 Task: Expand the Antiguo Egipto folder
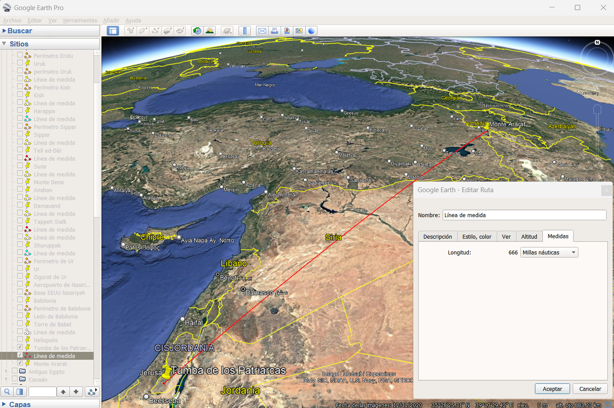point(6,372)
